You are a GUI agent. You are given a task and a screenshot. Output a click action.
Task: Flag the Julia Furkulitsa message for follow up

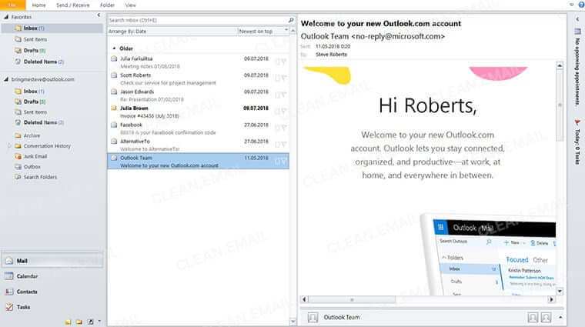(x=284, y=62)
